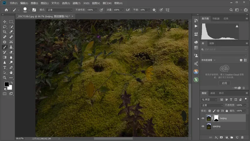
Task: Select the Crop tool
Action: 5,32
